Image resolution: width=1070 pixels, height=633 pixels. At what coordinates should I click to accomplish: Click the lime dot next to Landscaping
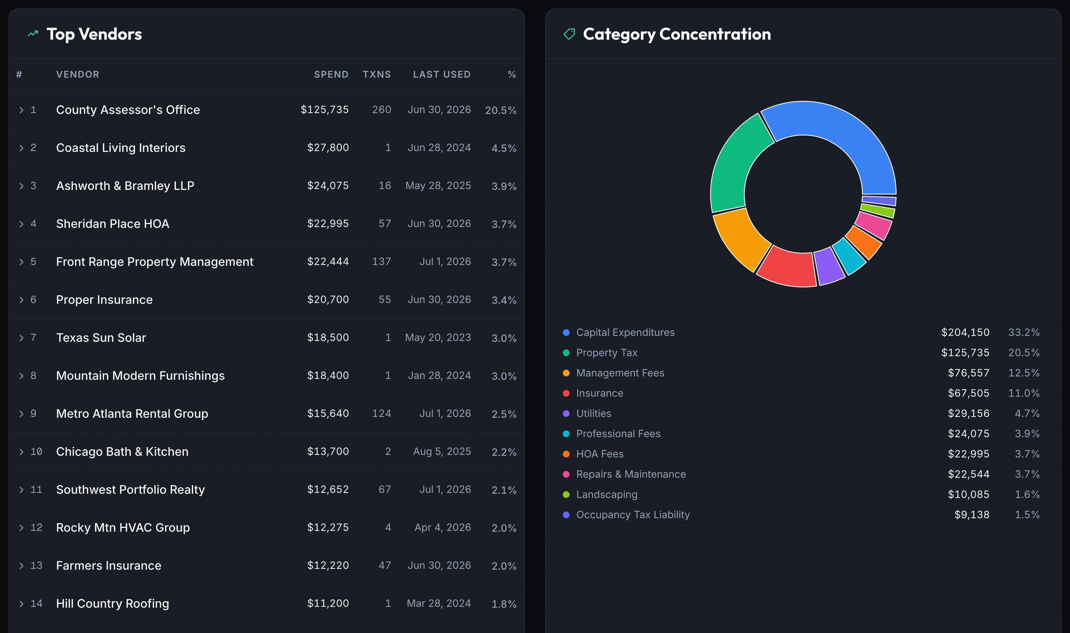pos(566,495)
